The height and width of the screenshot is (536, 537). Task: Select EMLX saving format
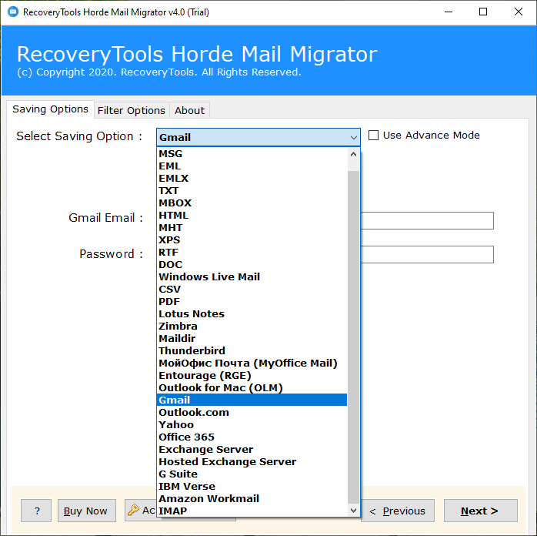252,179
